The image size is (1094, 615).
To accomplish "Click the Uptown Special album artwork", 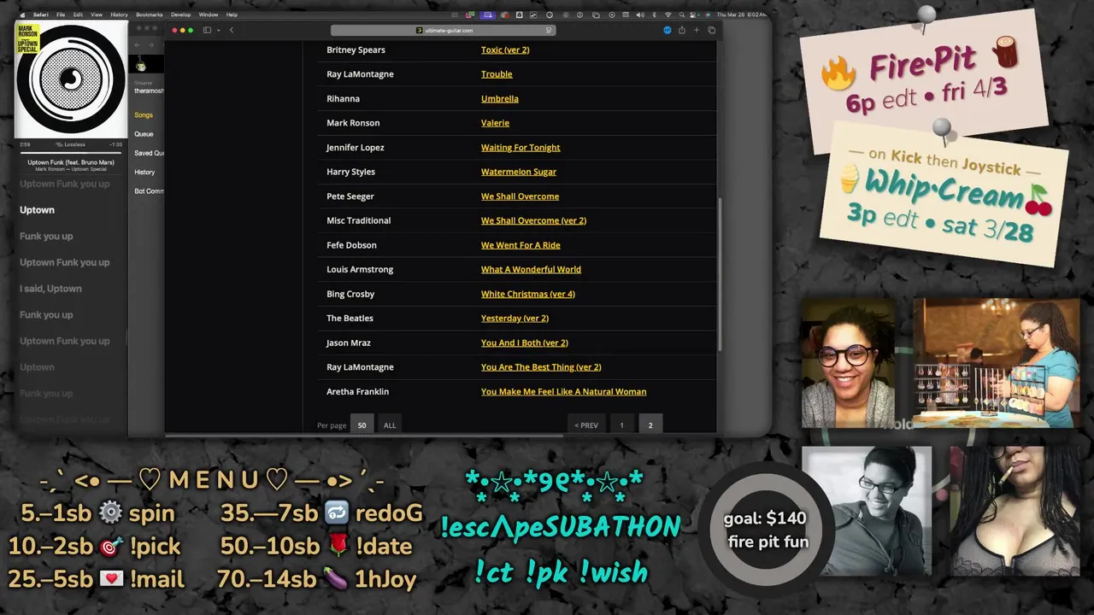I will [x=71, y=79].
